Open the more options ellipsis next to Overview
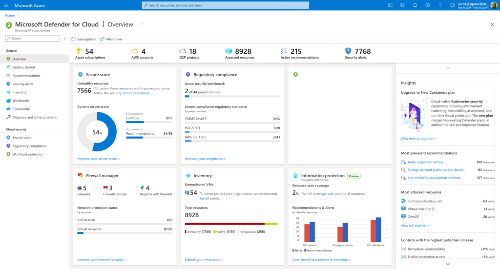Image resolution: width=500 pixels, height=269 pixels. click(141, 24)
